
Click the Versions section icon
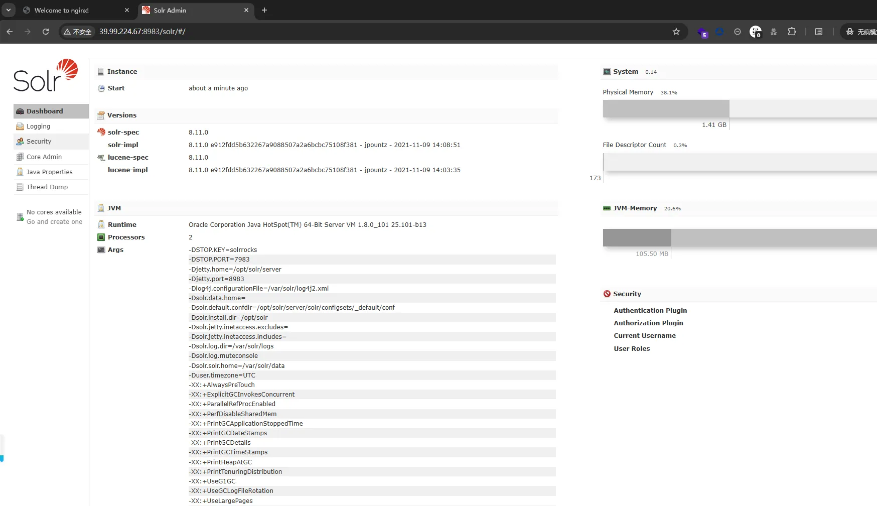click(x=101, y=115)
